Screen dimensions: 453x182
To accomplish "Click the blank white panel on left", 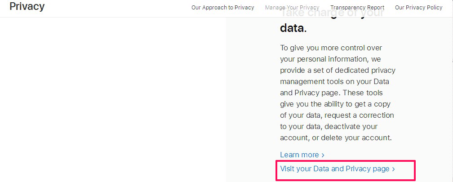I will coord(112,99).
